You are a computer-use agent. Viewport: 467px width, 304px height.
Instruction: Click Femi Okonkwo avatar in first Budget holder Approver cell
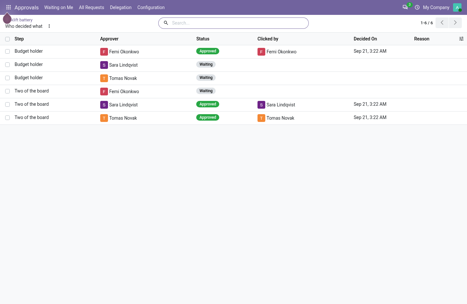click(104, 52)
